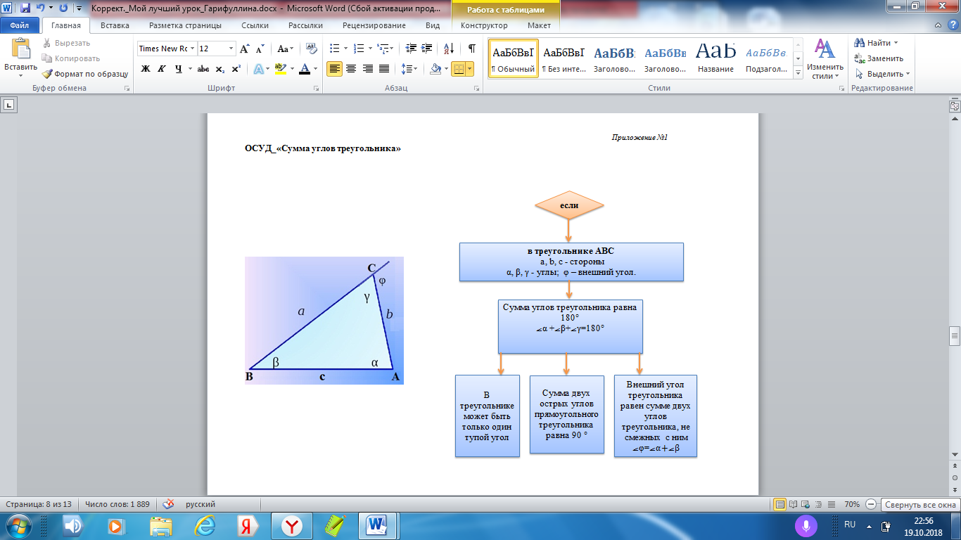Screen dimensions: 961x540
Task: Click the Заменить (Replace) button
Action: [x=884, y=58]
